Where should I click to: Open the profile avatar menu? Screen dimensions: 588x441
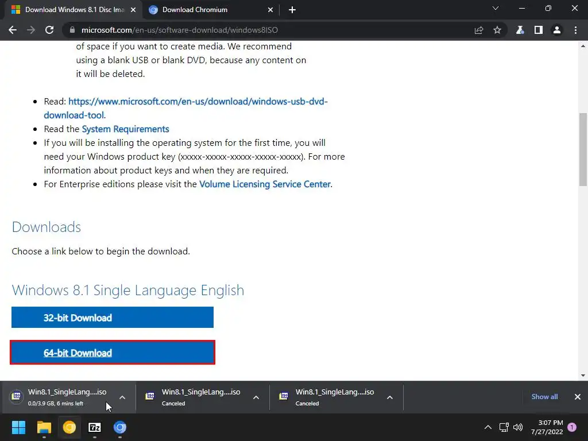pyautogui.click(x=556, y=30)
